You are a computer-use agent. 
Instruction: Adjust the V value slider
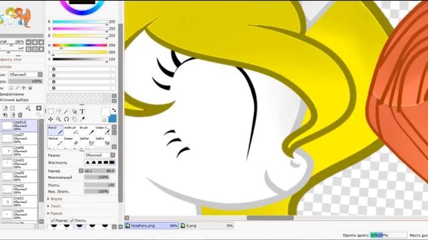pyautogui.click(x=80, y=59)
